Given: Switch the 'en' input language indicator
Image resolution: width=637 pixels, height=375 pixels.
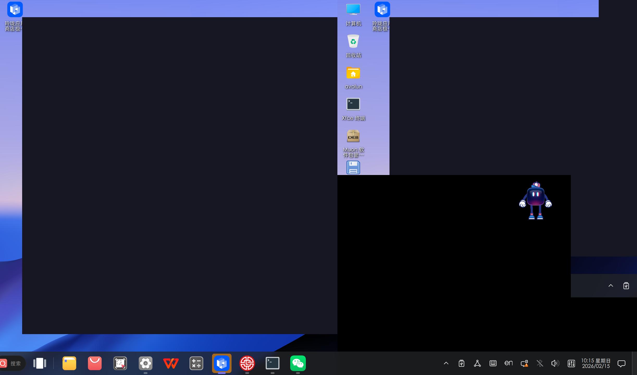Looking at the screenshot, I should coord(509,363).
